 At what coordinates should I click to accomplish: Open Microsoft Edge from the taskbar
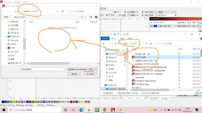[x=81, y=110]
